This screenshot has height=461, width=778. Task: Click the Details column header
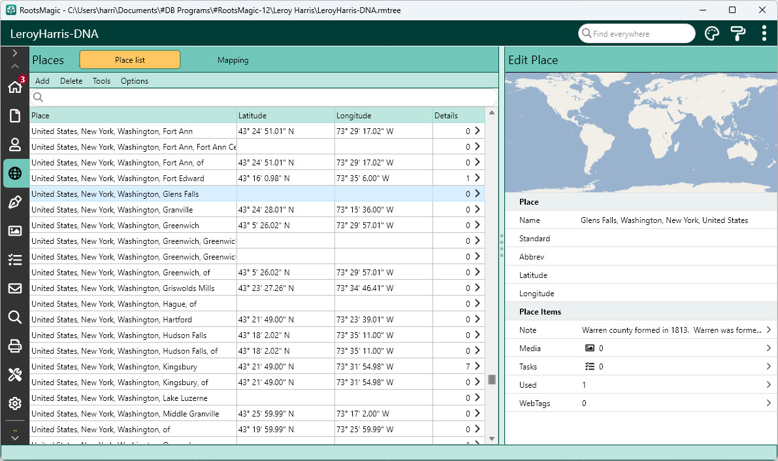[x=459, y=116]
